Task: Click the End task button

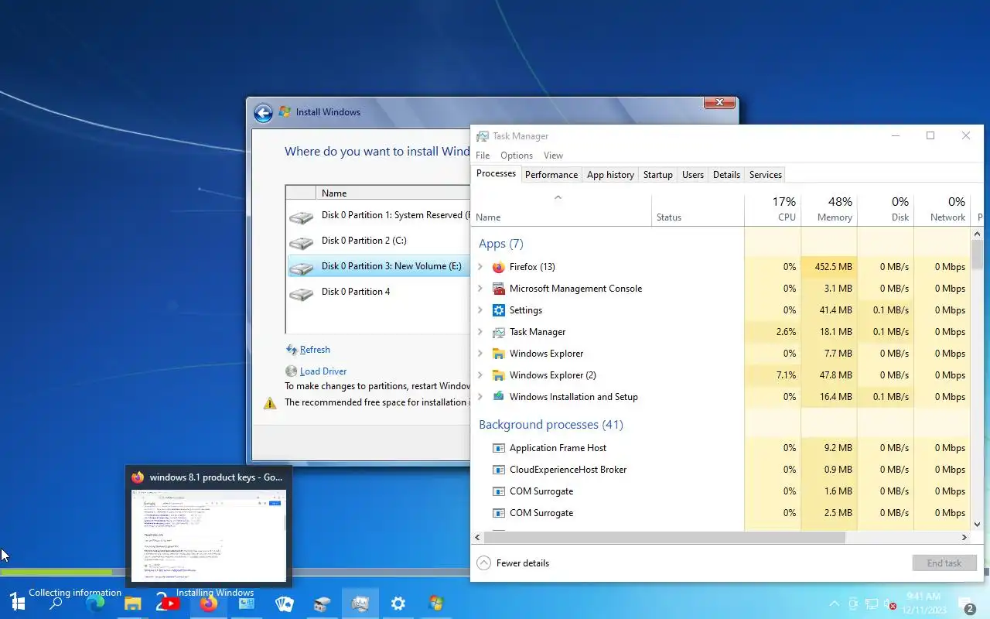Action: coord(944,563)
